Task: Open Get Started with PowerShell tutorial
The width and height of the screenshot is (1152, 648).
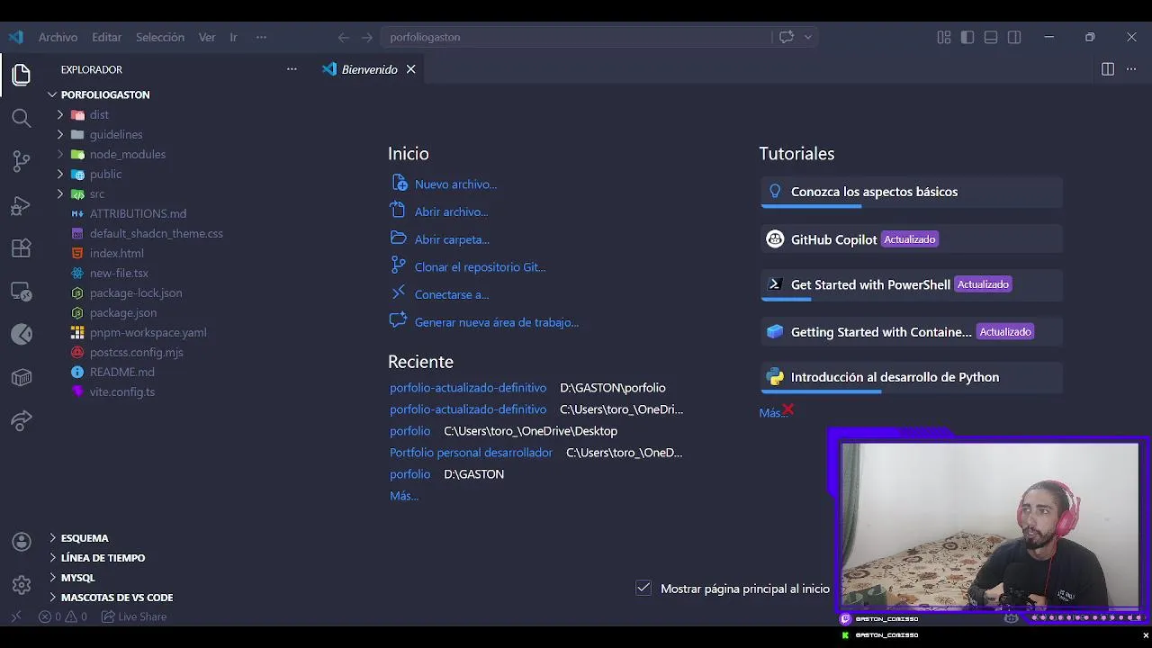Action: [912, 284]
